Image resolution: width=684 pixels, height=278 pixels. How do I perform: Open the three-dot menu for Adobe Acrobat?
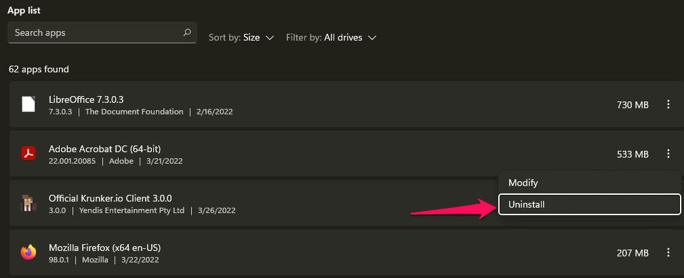tap(668, 154)
